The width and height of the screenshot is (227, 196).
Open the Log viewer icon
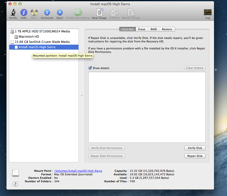tap(207, 12)
